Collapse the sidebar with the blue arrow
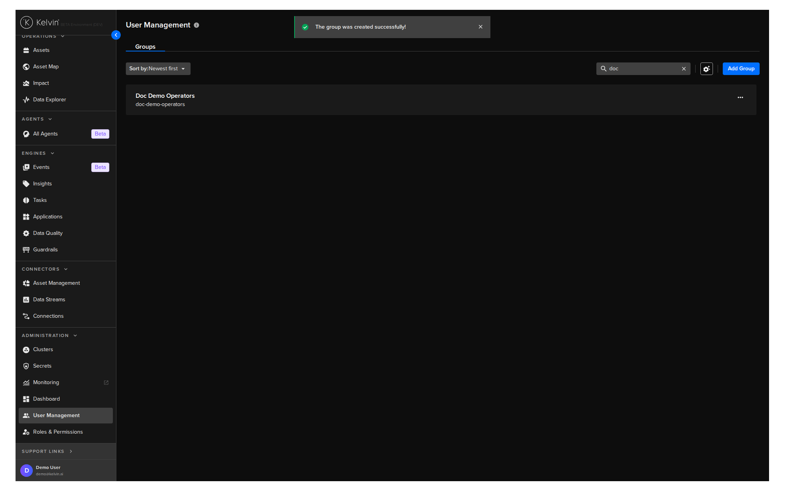 click(116, 35)
